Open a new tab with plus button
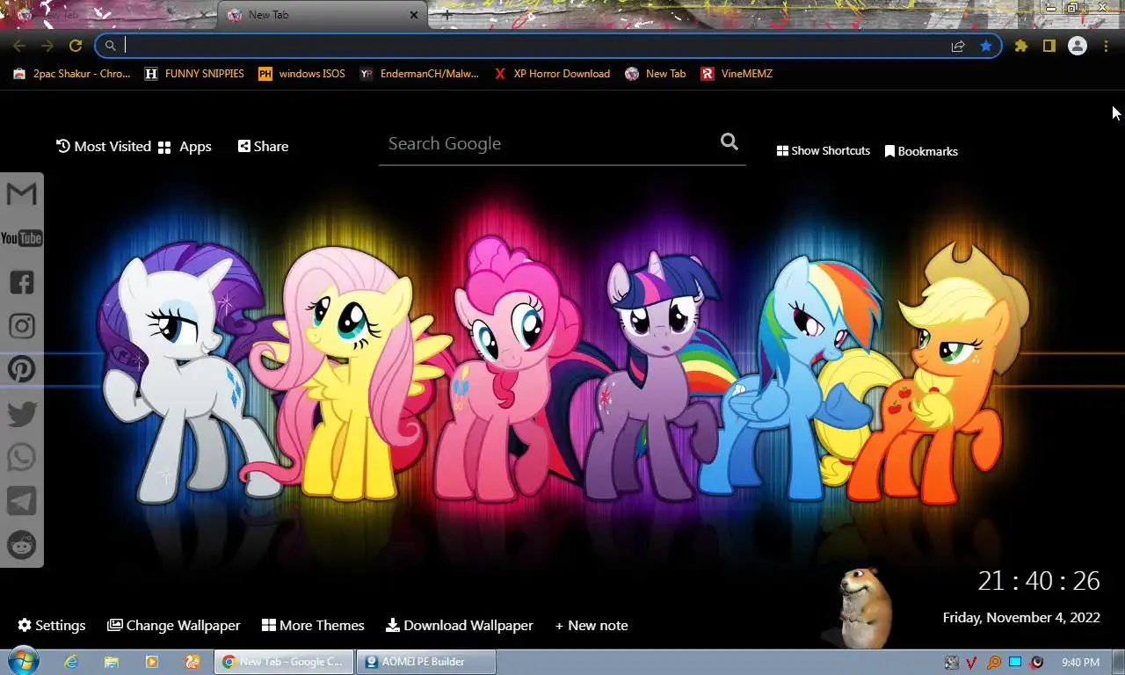The height and width of the screenshot is (675, 1125). 447,15
